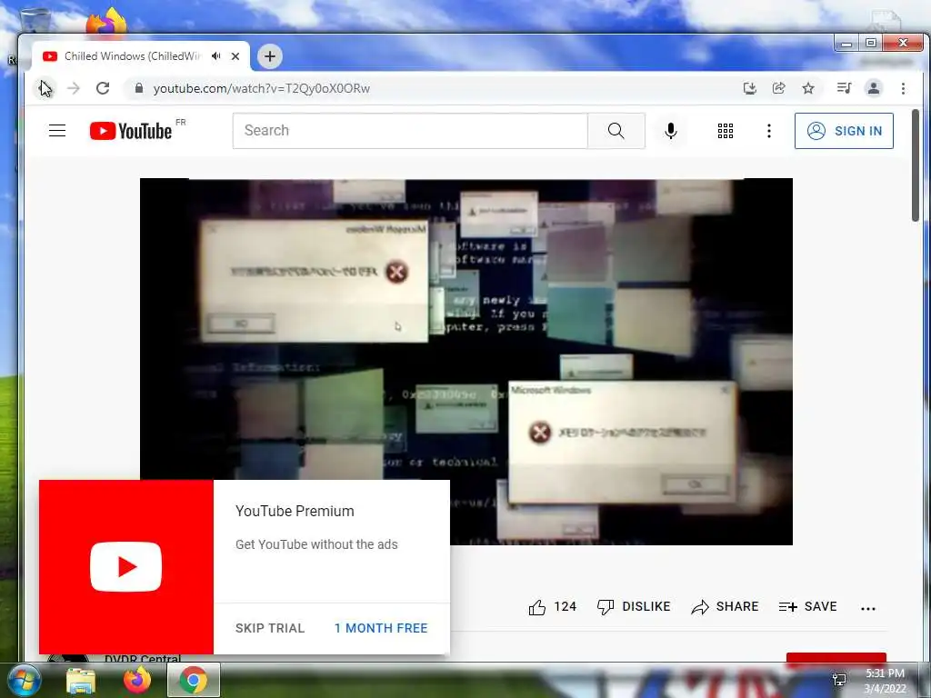Image resolution: width=931 pixels, height=698 pixels.
Task: Open YouTube settings three-dot menu
Action: [x=769, y=131]
